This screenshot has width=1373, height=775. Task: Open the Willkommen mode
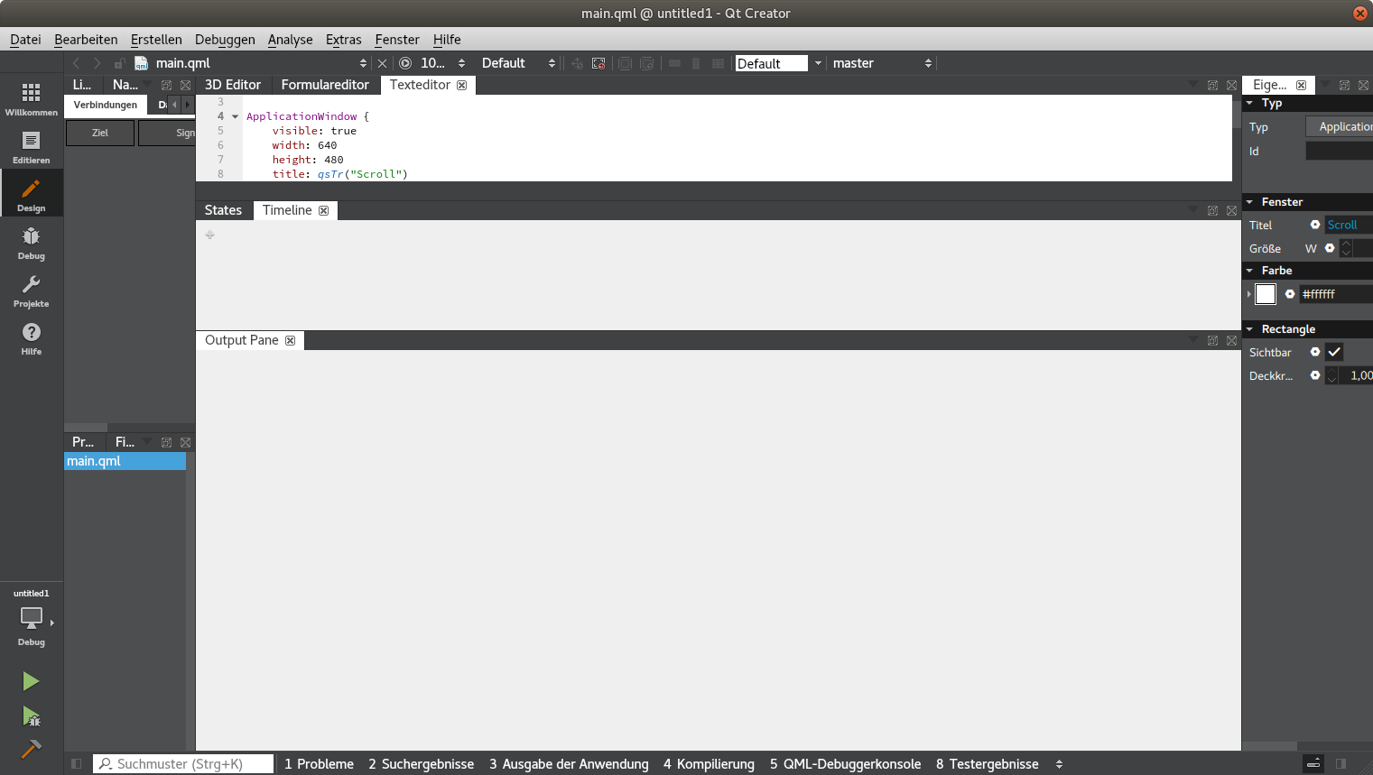(x=31, y=99)
